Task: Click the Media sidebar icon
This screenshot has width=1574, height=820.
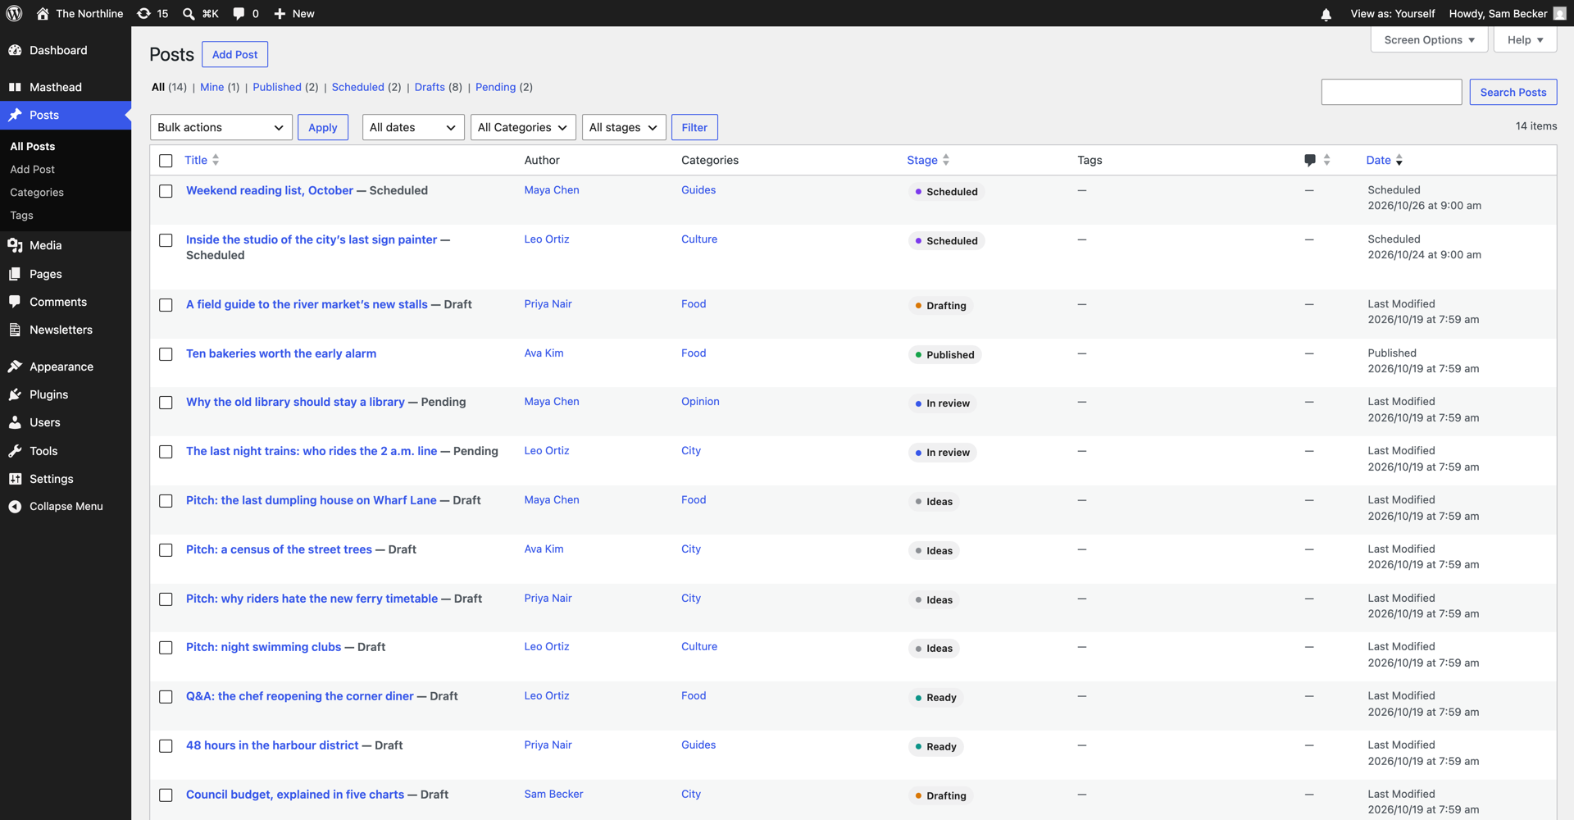Action: [15, 245]
